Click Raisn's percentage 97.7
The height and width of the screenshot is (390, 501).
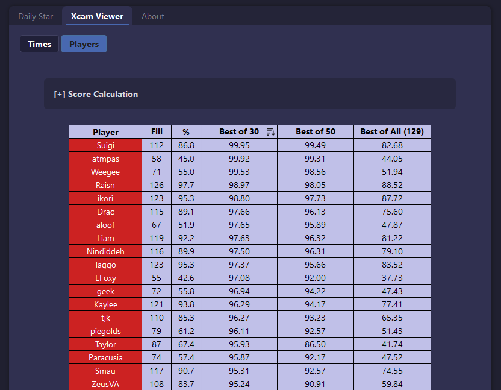coord(186,185)
